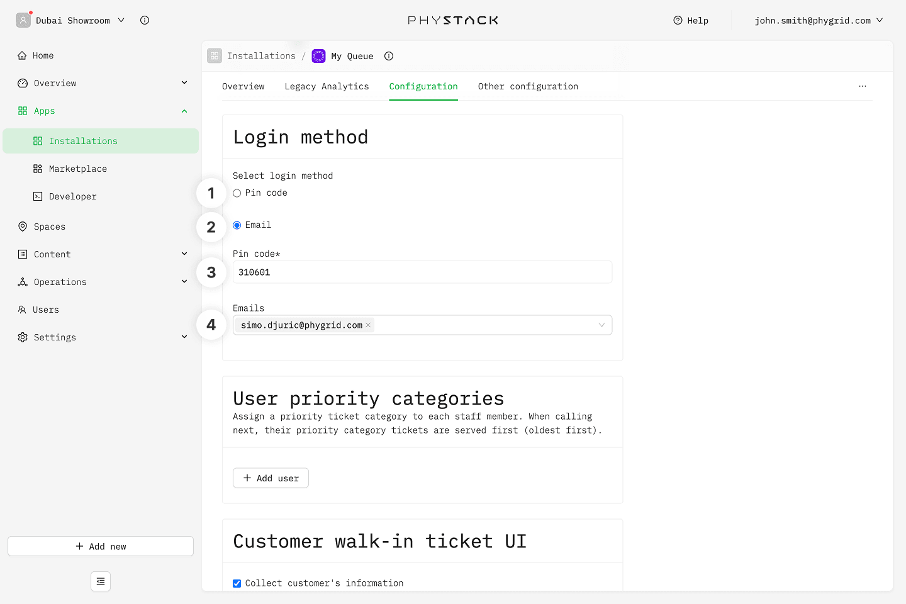Viewport: 906px width, 604px height.
Task: Click the Help question mark icon
Action: click(x=678, y=20)
